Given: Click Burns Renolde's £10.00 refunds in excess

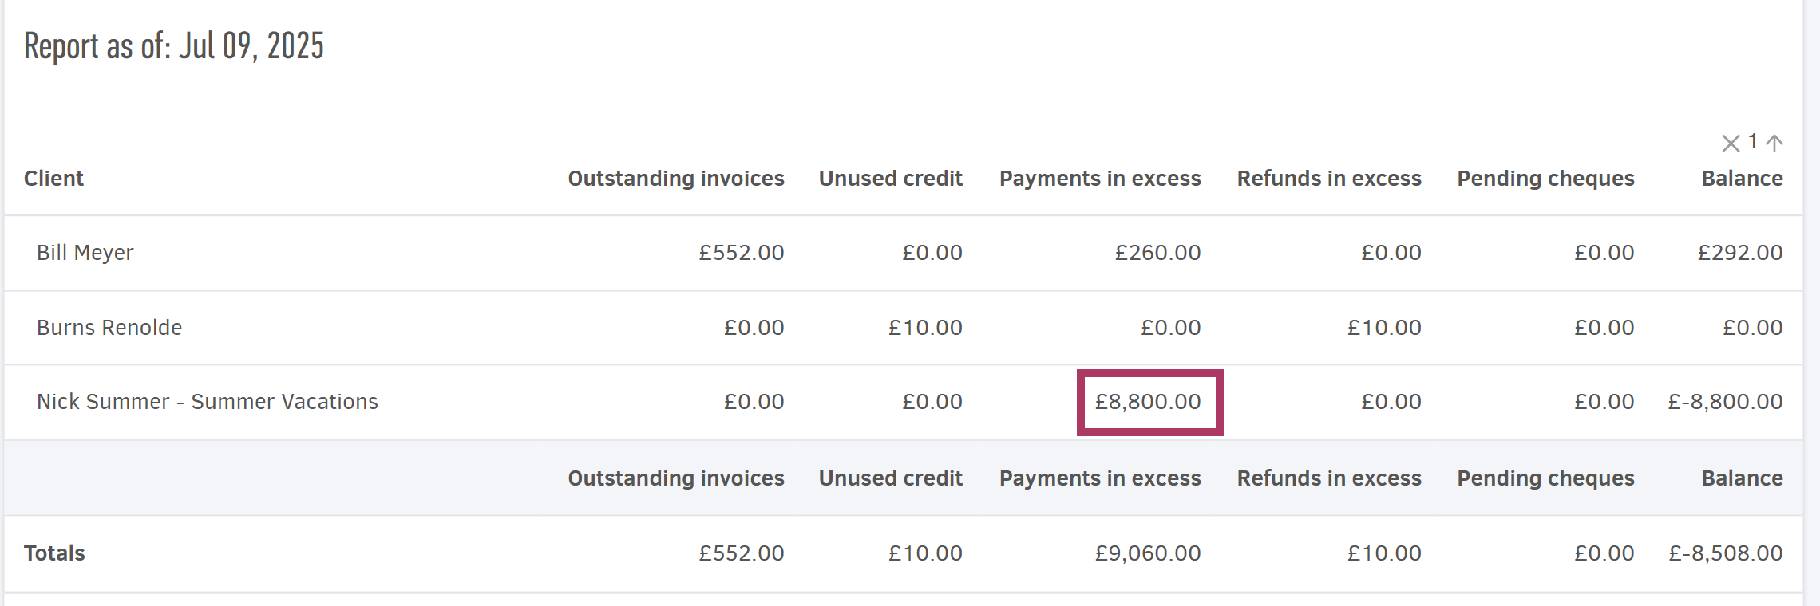Looking at the screenshot, I should pyautogui.click(x=1384, y=328).
